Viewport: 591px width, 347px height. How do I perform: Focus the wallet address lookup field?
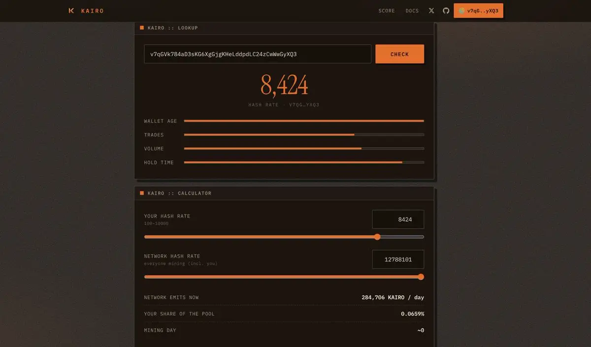point(258,54)
